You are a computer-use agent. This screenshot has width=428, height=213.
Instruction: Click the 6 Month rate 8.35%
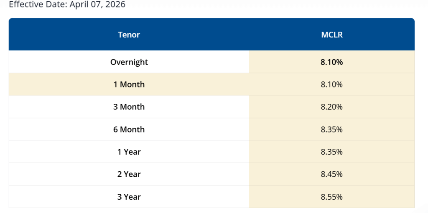point(331,130)
